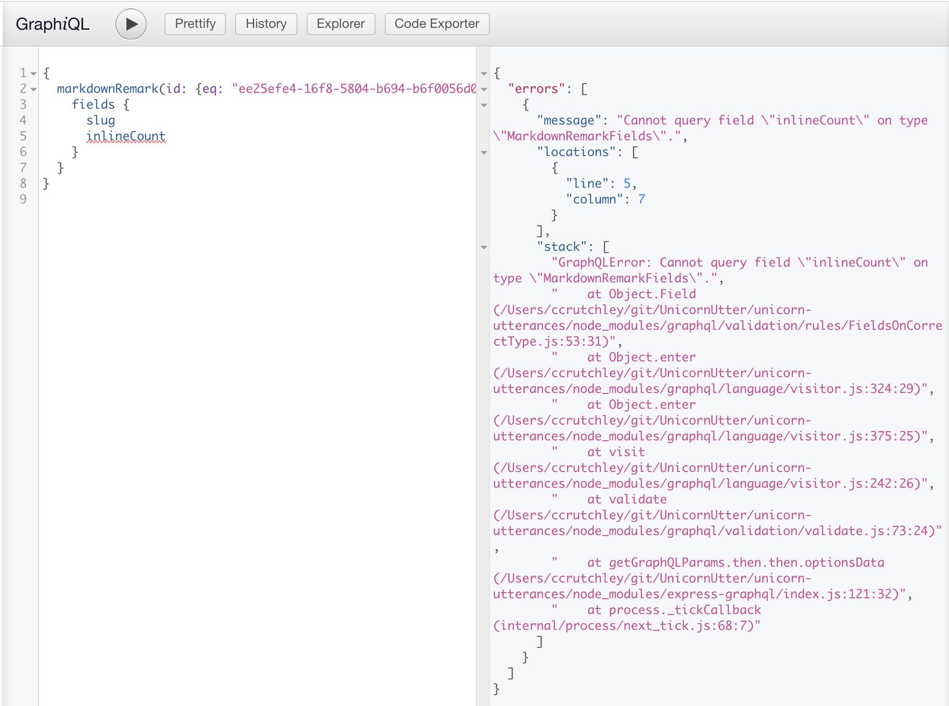
Task: Click the GraphiQL logo
Action: click(53, 24)
